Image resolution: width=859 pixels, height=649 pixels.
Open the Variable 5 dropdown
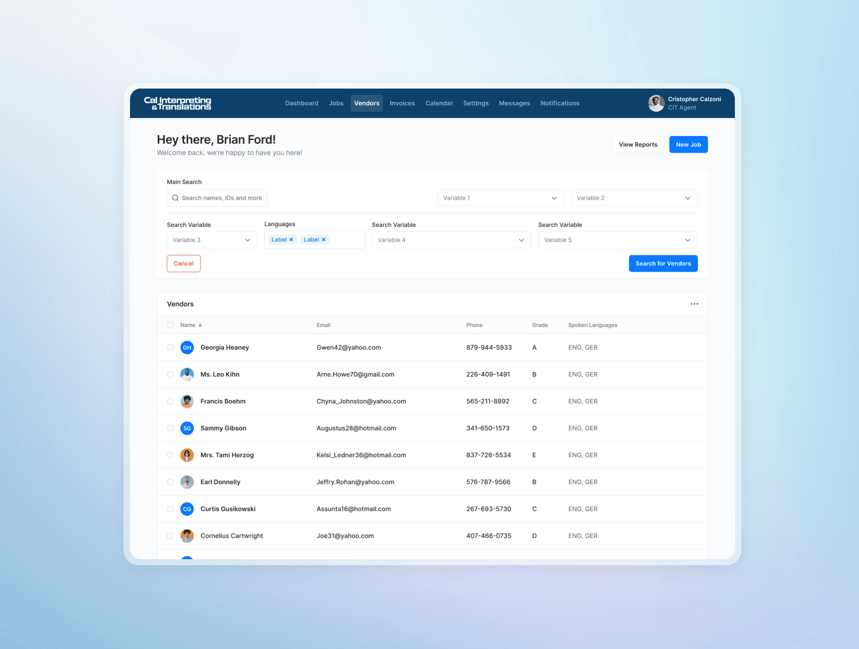[617, 240]
